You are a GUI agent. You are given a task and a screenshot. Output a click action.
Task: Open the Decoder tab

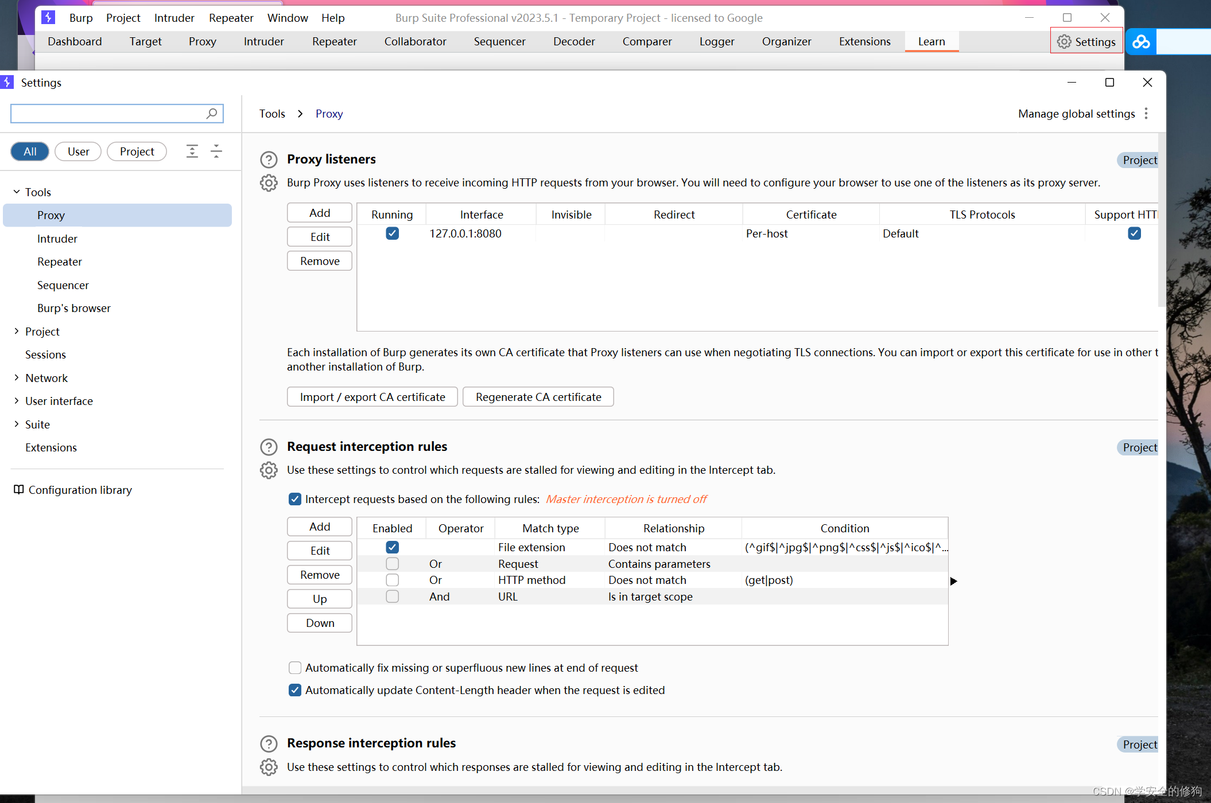(574, 41)
